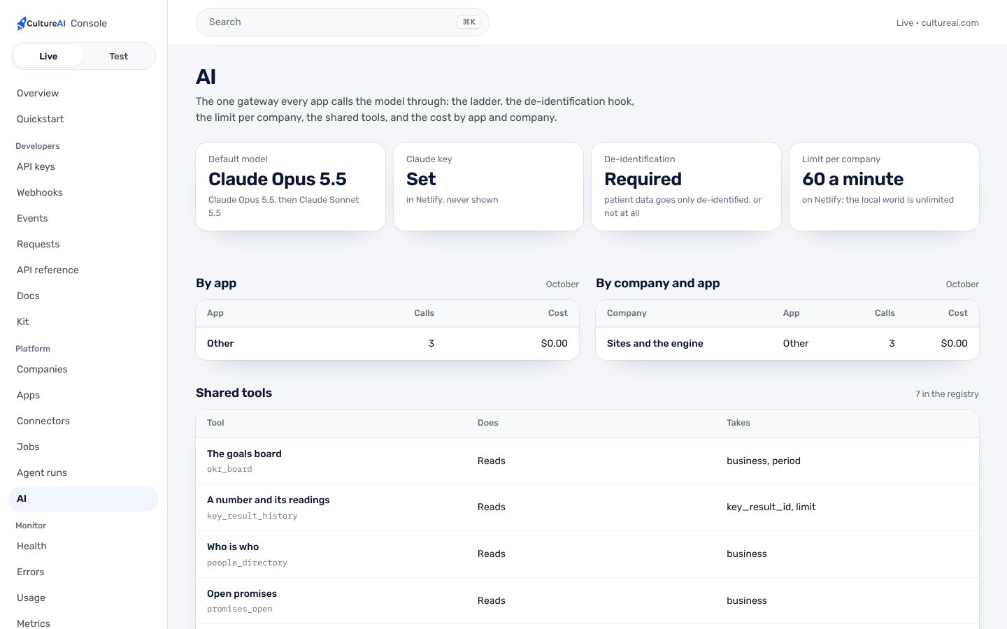Switch to Test mode
The height and width of the screenshot is (629, 1007).
pos(119,56)
